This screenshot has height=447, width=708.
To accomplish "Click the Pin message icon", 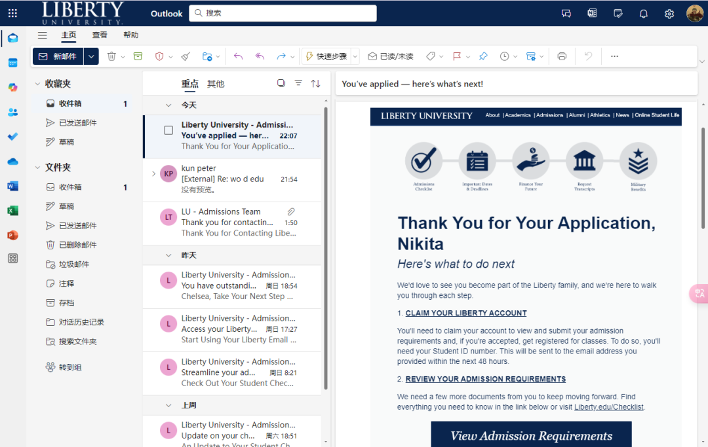I will 483,56.
